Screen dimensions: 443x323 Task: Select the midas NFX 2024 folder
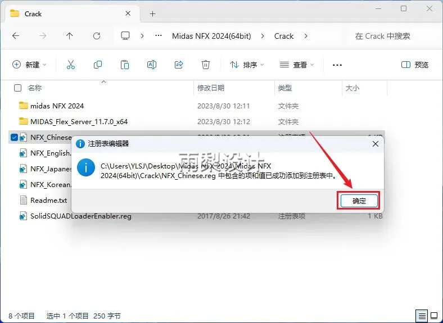[x=57, y=106]
